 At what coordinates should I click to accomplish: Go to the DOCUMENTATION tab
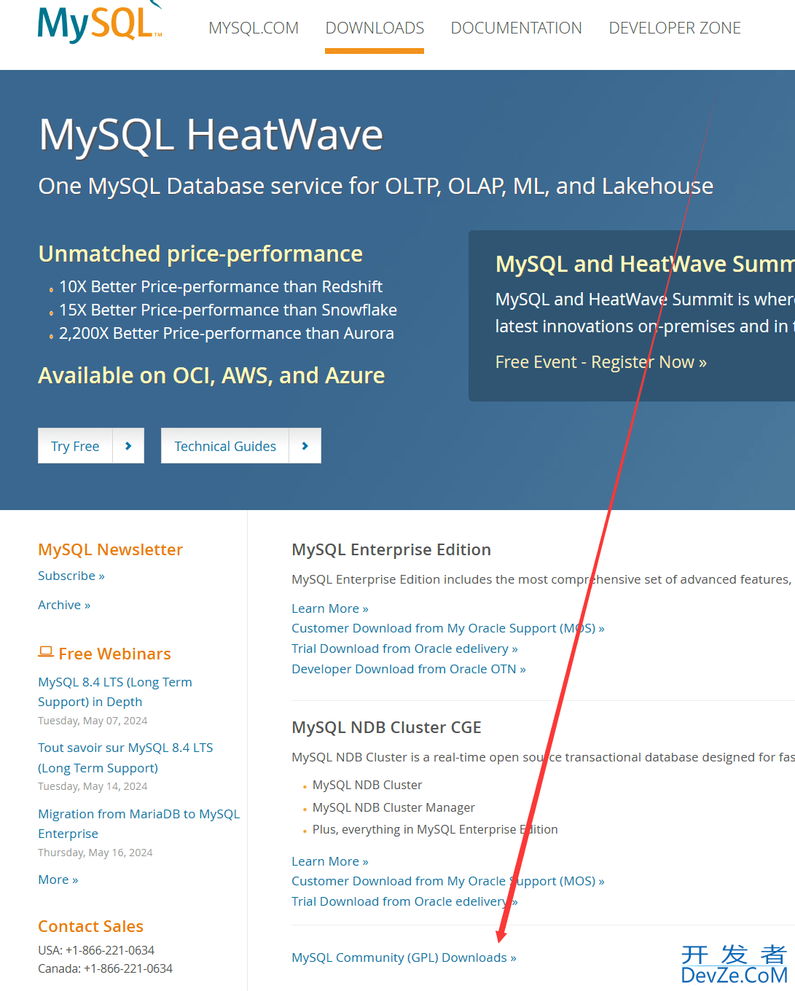point(516,28)
